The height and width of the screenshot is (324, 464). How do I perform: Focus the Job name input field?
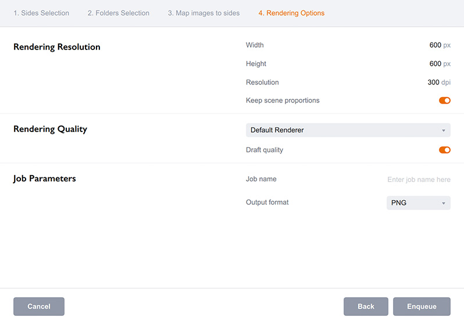[x=418, y=180]
